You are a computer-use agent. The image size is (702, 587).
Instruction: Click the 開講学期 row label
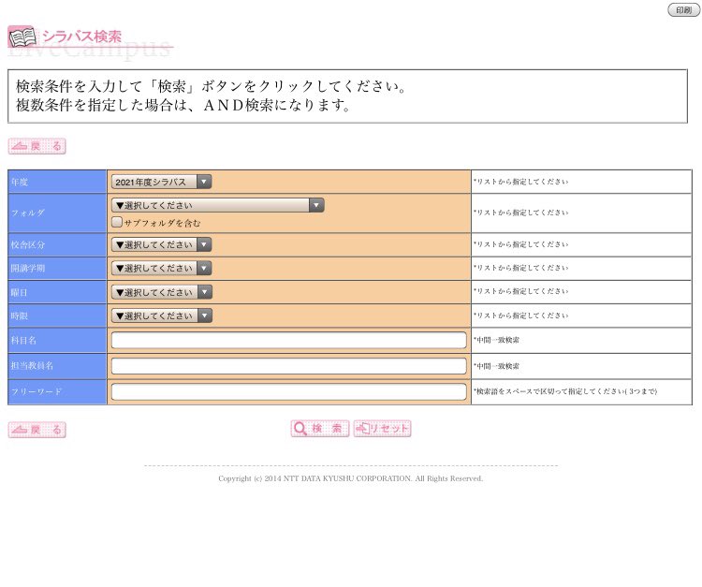[x=28, y=268]
